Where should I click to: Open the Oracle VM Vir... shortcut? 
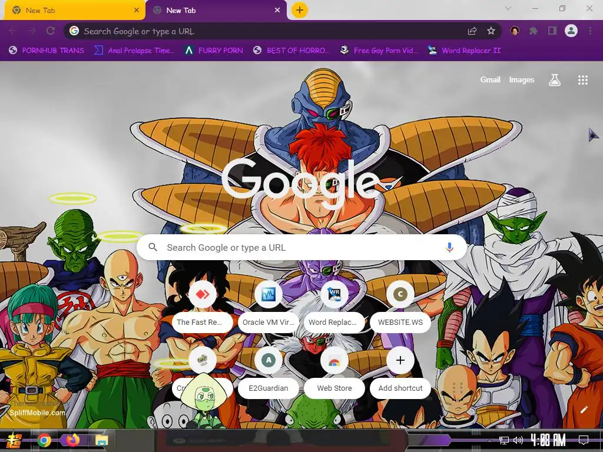(x=268, y=306)
